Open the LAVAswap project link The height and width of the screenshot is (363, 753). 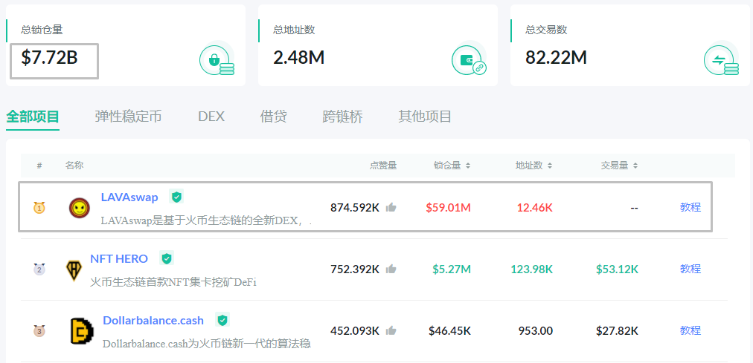129,197
